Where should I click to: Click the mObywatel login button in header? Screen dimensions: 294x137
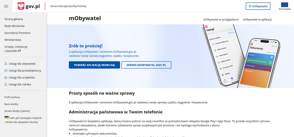[x=258, y=6]
